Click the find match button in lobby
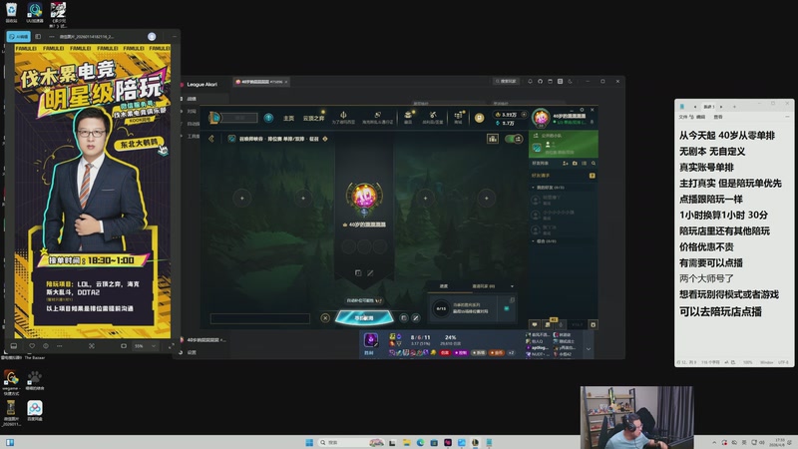This screenshot has height=449, width=798. click(x=364, y=317)
